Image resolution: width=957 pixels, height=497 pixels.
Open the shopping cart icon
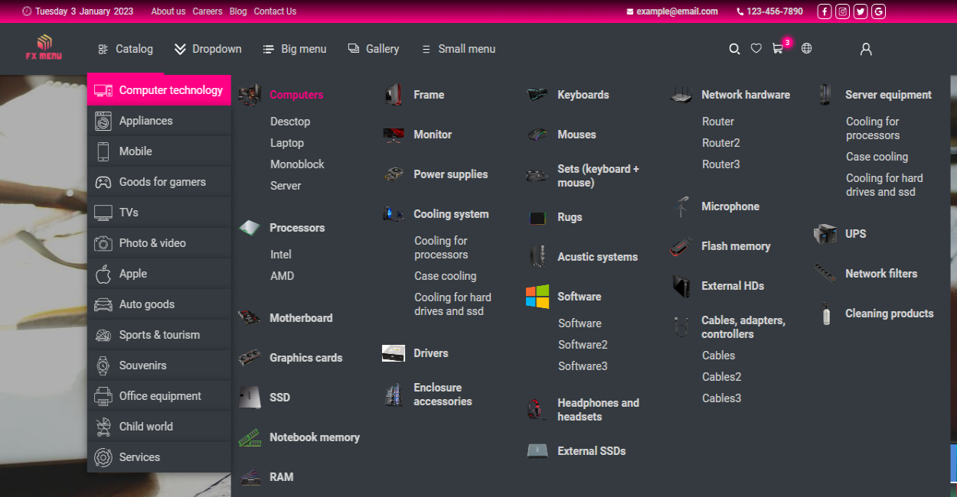click(778, 49)
